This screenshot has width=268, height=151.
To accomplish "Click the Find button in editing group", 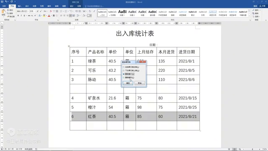I will 256,10.
